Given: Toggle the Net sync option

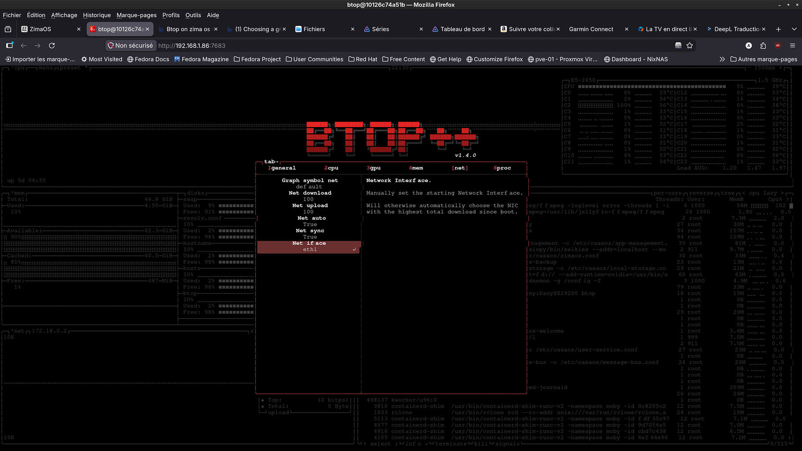Looking at the screenshot, I should [x=310, y=234].
